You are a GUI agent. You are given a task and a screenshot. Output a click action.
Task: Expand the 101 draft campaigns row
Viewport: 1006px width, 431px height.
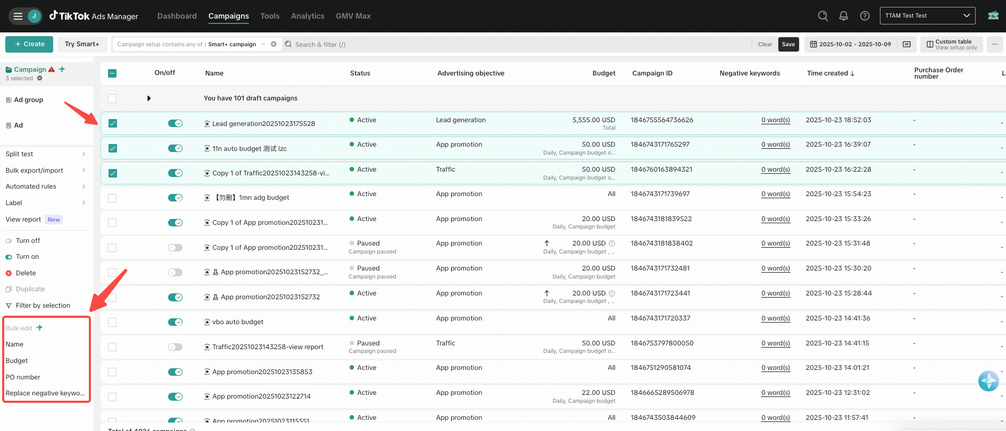point(149,98)
